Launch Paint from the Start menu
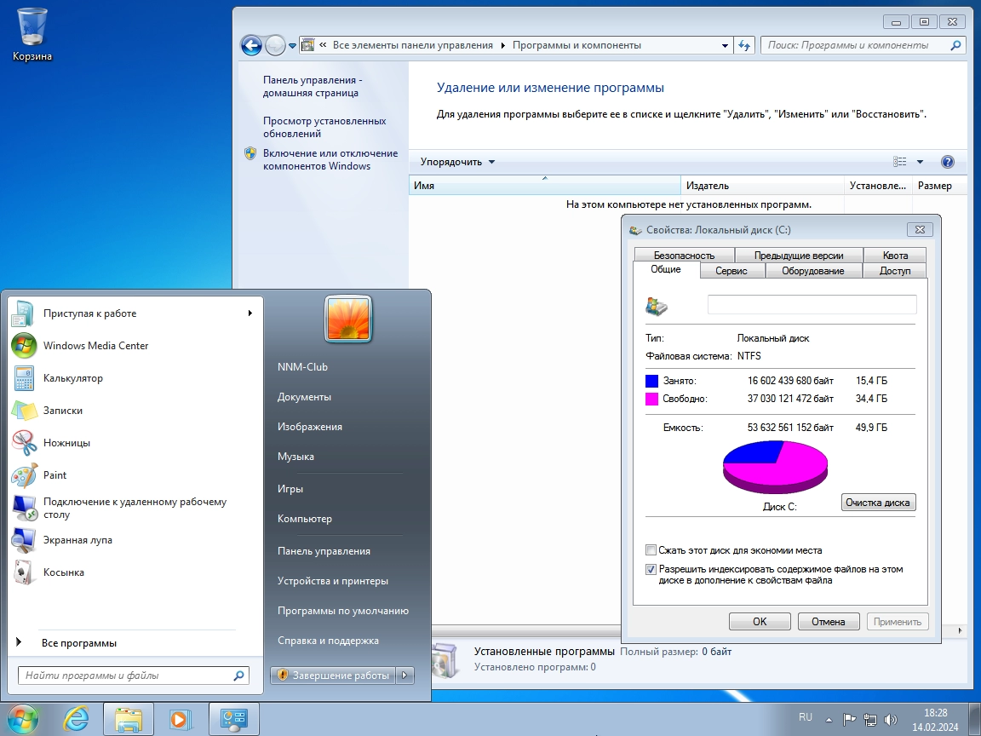981x736 pixels. pyautogui.click(x=54, y=475)
